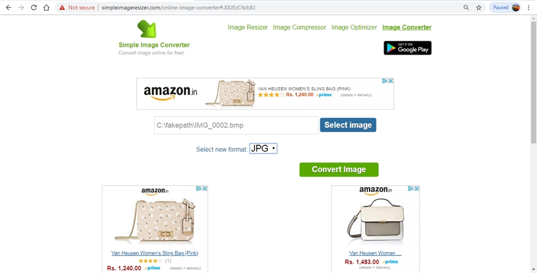Screen dimensions: 537x273
Task: Click the green Convert Image button
Action: click(339, 169)
